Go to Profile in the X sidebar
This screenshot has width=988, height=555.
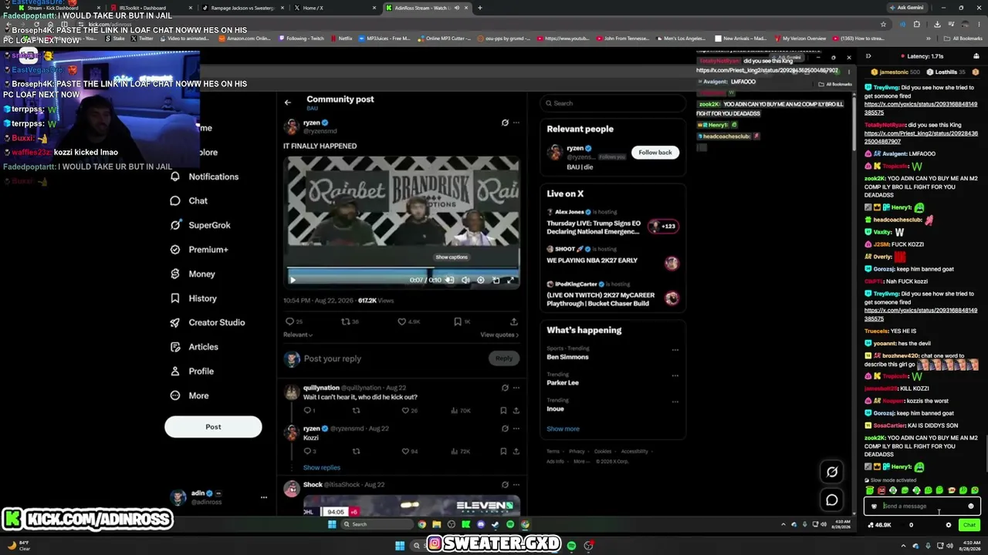click(x=191, y=371)
